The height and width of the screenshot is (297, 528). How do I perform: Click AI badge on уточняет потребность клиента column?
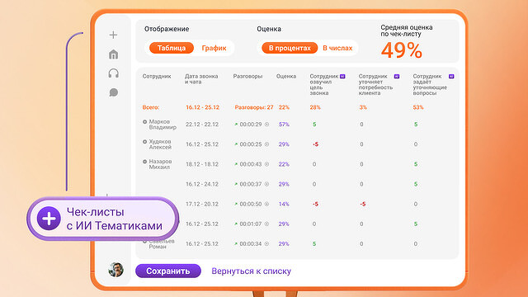[x=397, y=77]
